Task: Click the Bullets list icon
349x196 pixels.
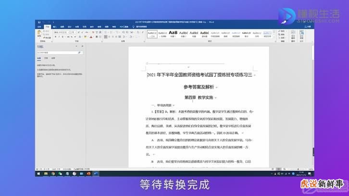Action: tap(106, 32)
